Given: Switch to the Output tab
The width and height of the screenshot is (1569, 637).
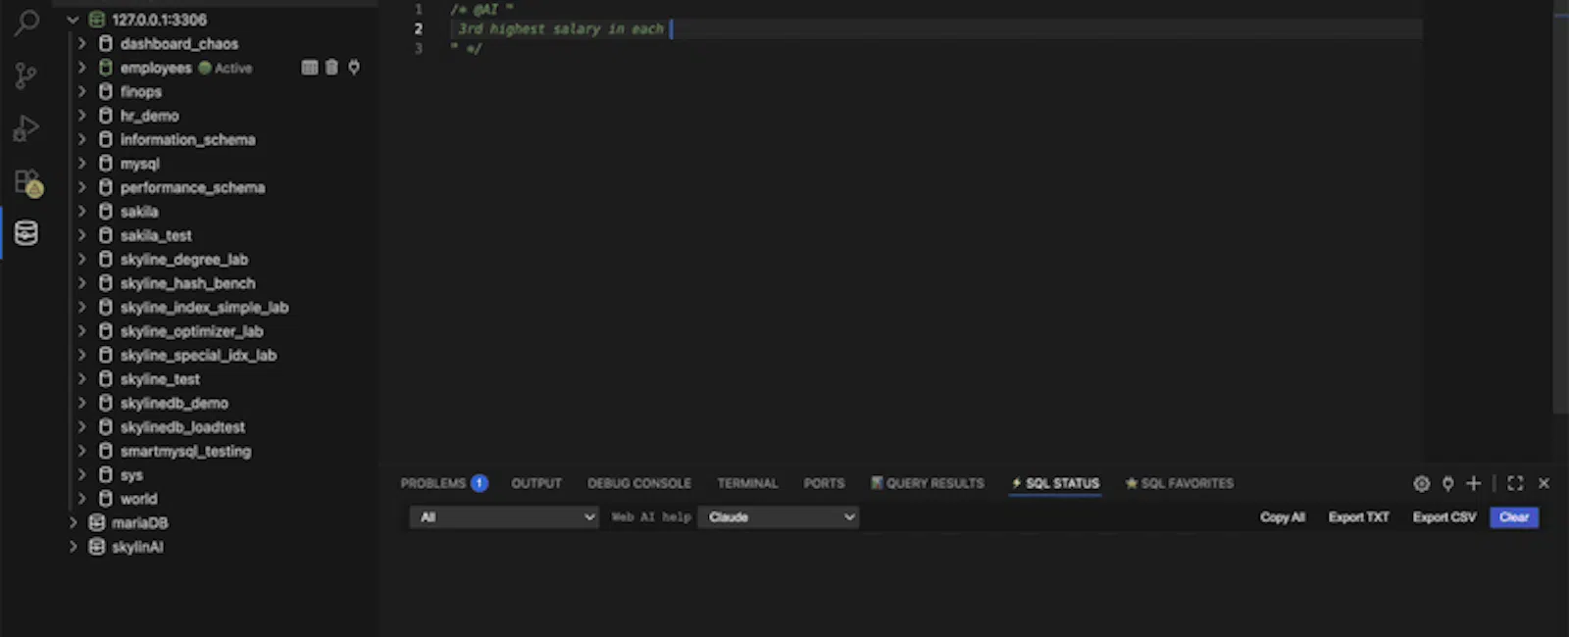Looking at the screenshot, I should coord(536,483).
